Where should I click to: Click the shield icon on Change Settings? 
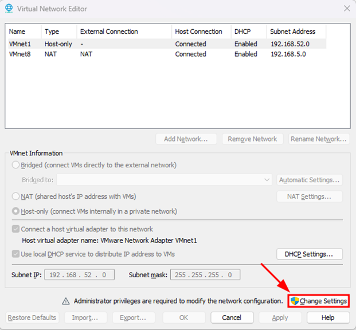tap(295, 301)
